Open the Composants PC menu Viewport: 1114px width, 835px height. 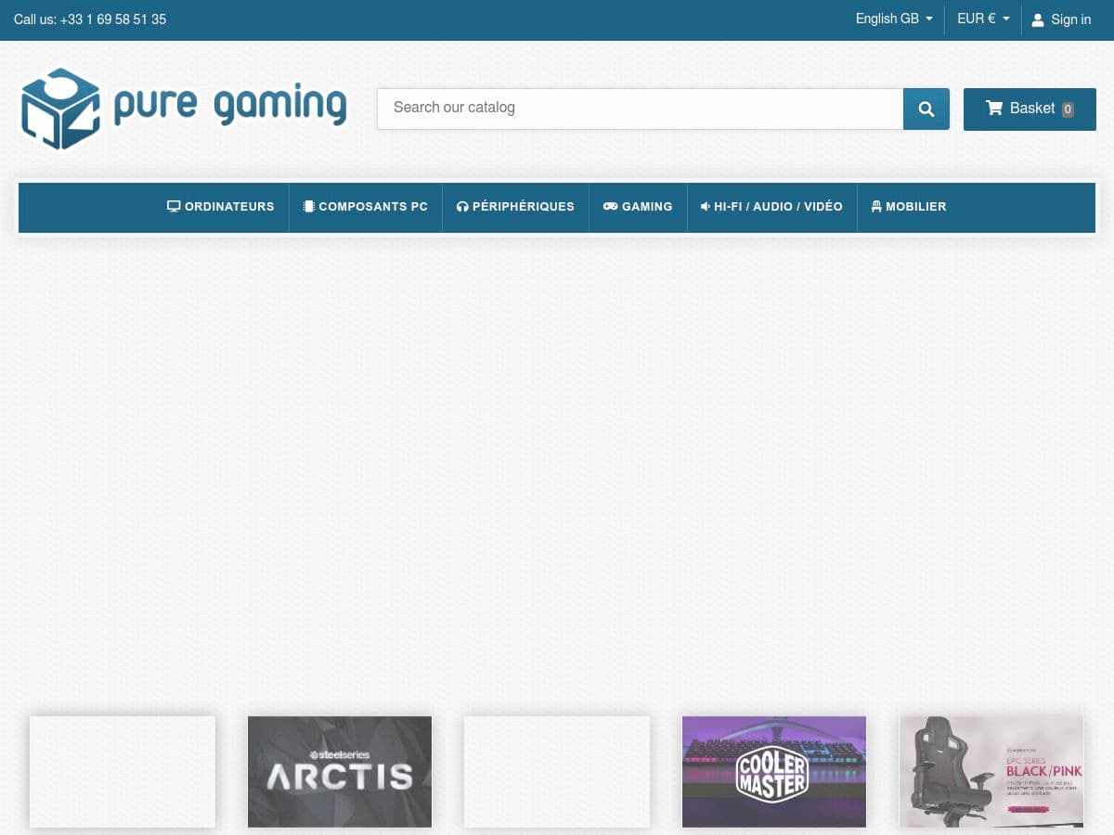366,207
